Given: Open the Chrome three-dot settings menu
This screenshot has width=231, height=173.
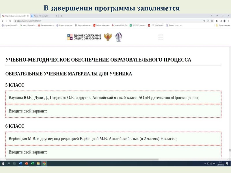Looking at the screenshot, I should (228, 21).
